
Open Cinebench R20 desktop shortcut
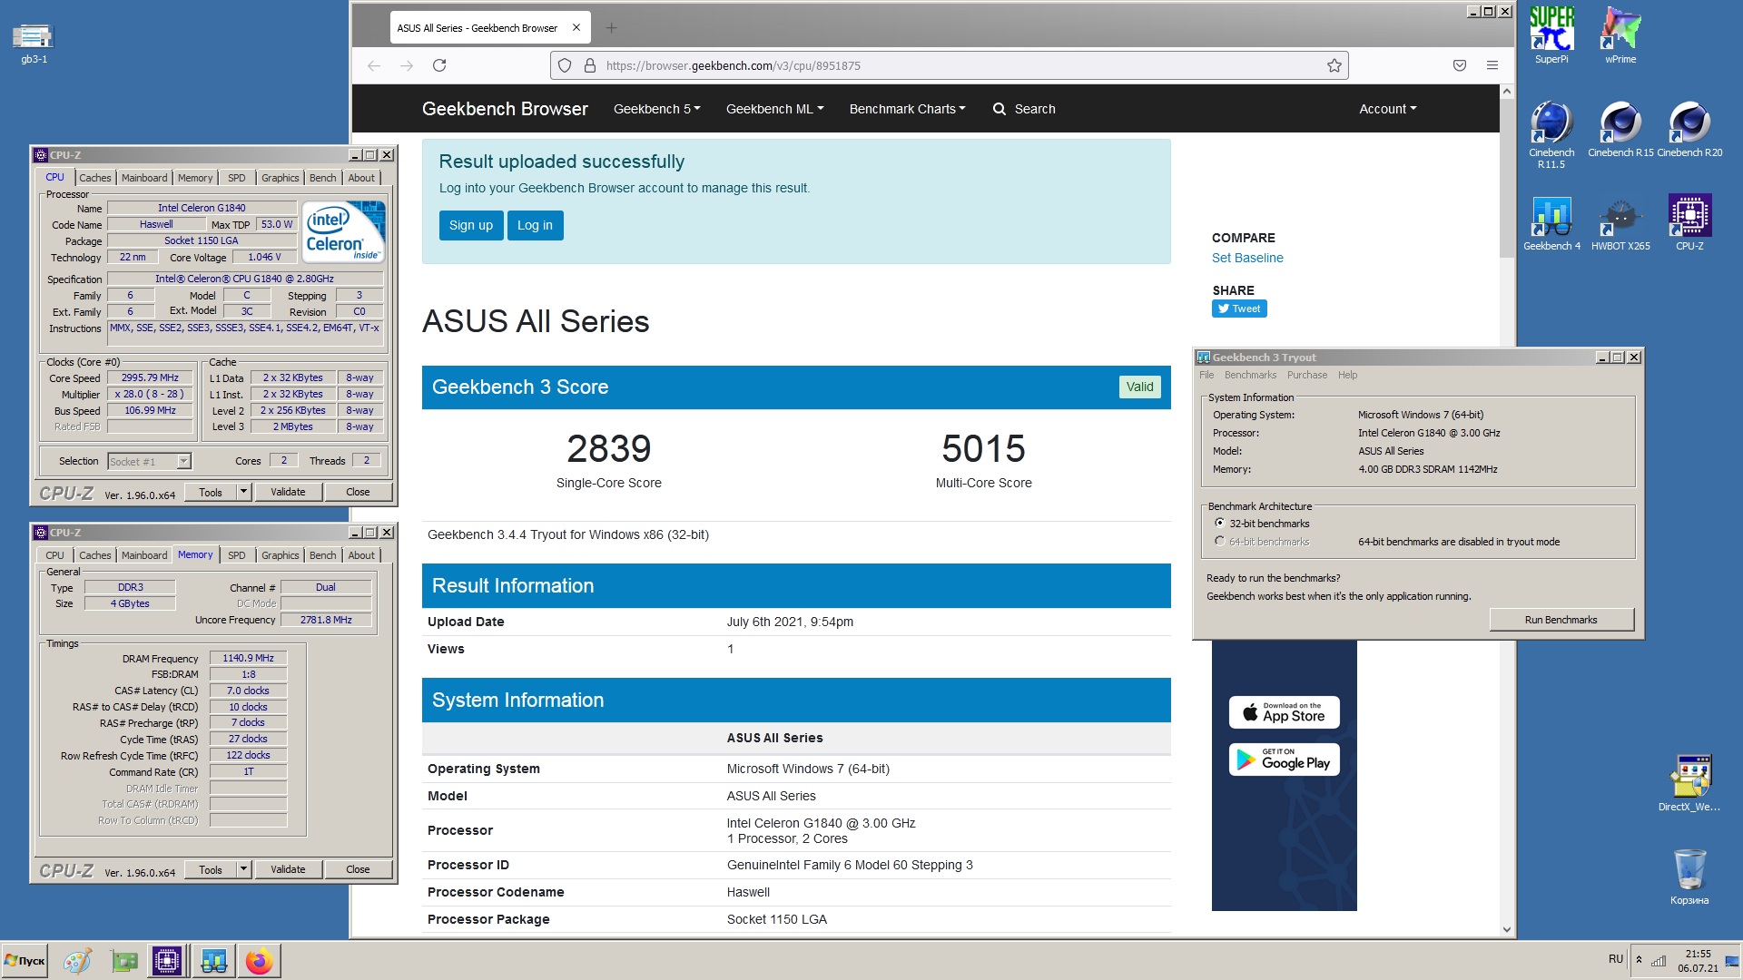[1689, 129]
